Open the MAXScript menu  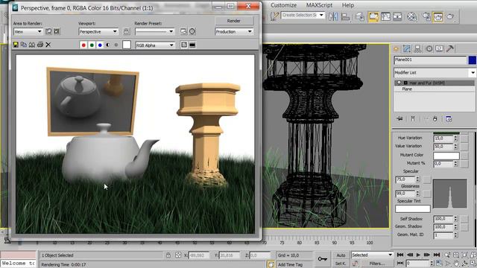point(319,5)
